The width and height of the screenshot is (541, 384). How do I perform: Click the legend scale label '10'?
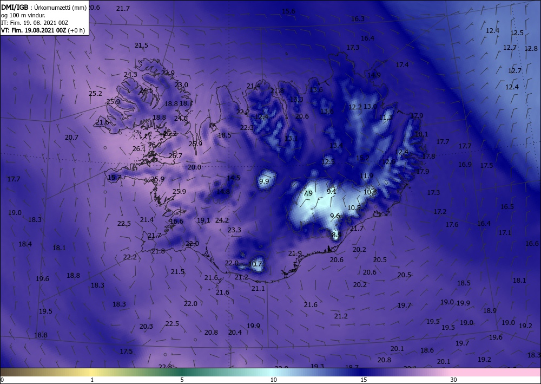pyautogui.click(x=273, y=380)
